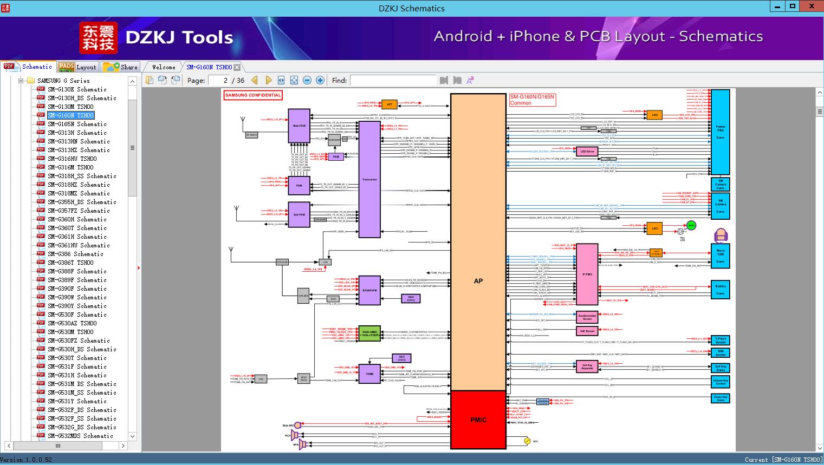Open SM-G530H_DS Schematic
The width and height of the screenshot is (824, 465).
(x=82, y=349)
